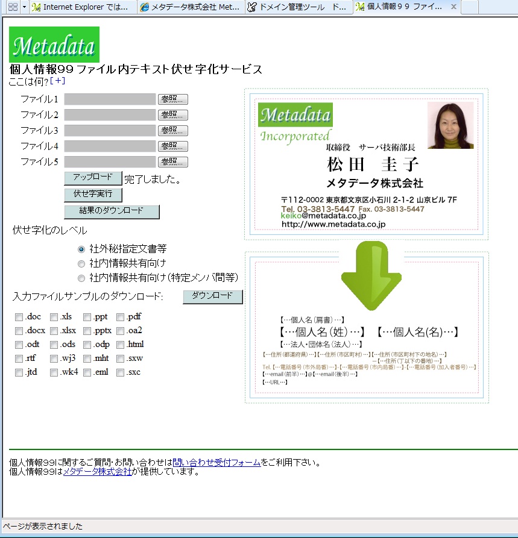
Task: Switch to the ドメイン管理ツール tab
Action: (x=299, y=7)
